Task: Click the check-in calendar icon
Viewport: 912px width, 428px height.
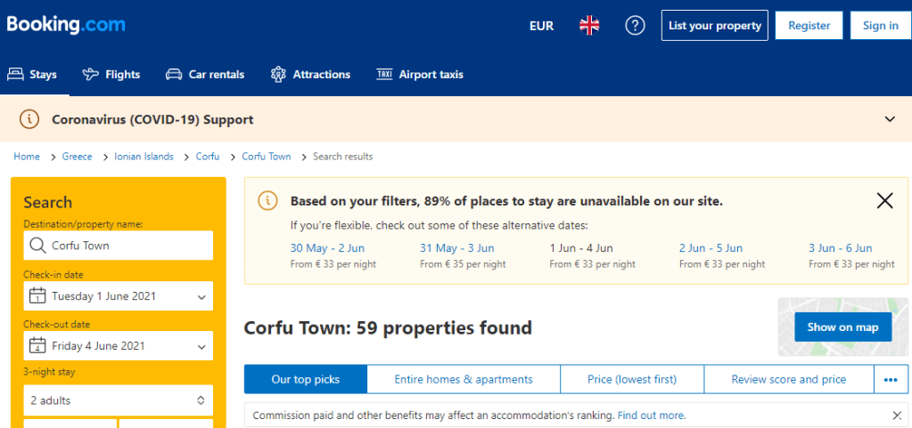Action: (x=37, y=296)
